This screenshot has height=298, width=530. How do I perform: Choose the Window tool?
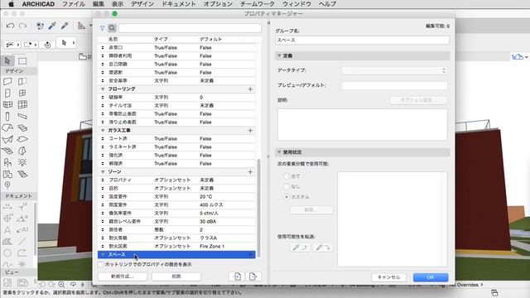22,93
